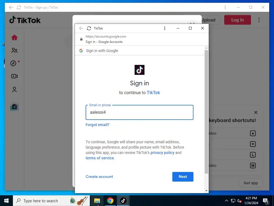Click the 'Sign in with Google' header text

[102, 51]
